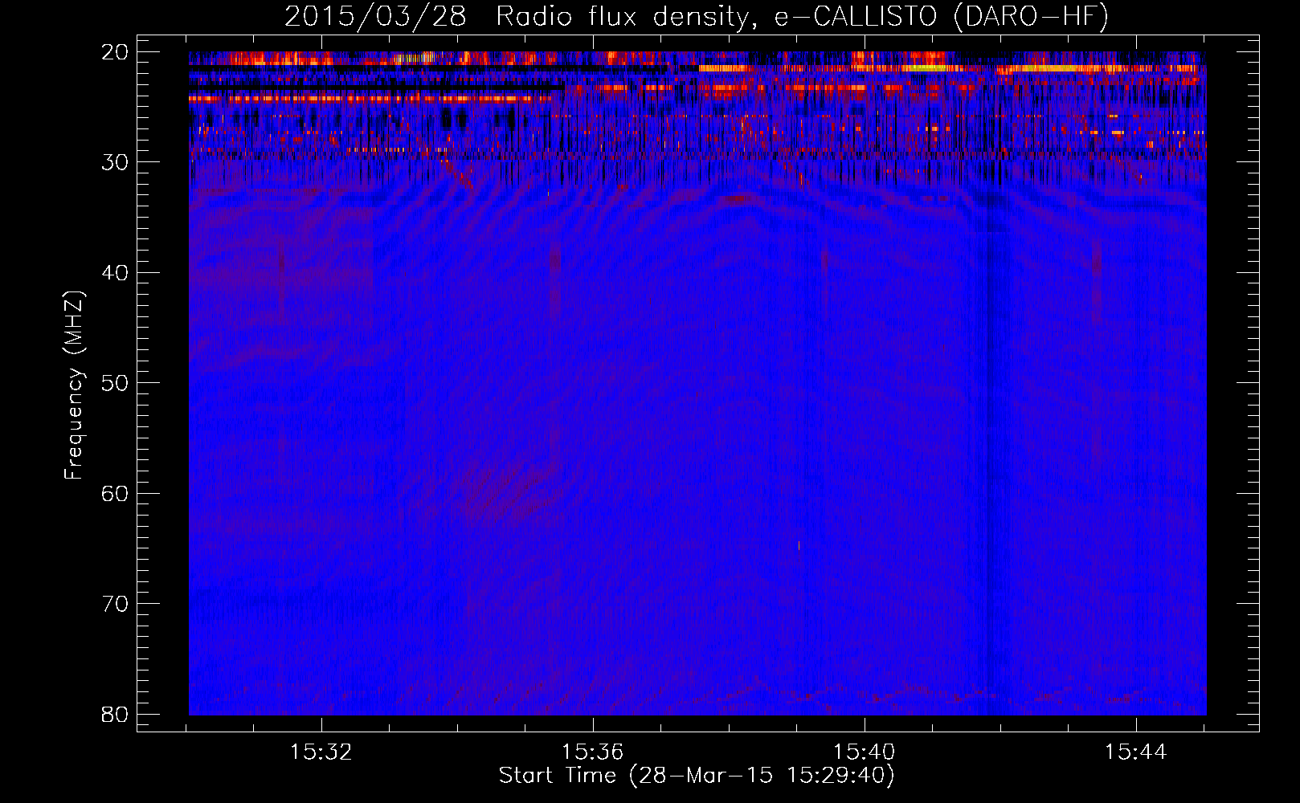
Task: Click the 80 frequency tick label
Action: (x=116, y=715)
